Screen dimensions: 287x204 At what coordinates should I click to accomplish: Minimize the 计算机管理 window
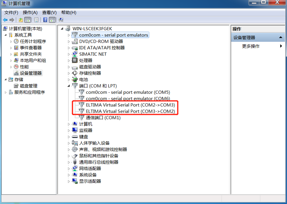pyautogui.click(x=254, y=2)
